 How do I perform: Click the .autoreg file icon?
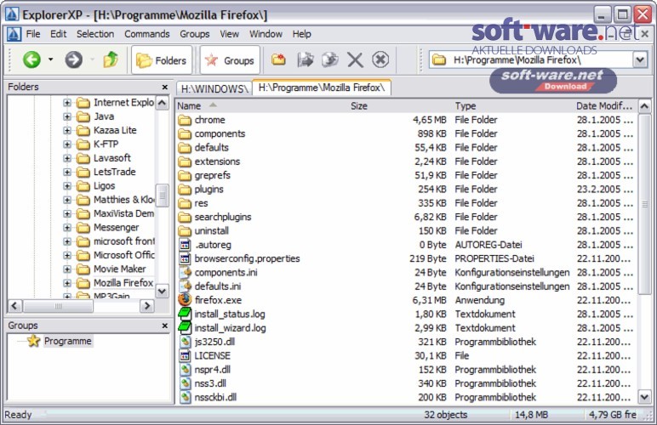click(185, 245)
